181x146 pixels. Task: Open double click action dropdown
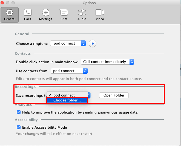coord(107,62)
